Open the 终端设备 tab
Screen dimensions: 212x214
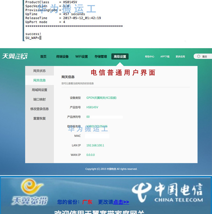(x=63, y=56)
